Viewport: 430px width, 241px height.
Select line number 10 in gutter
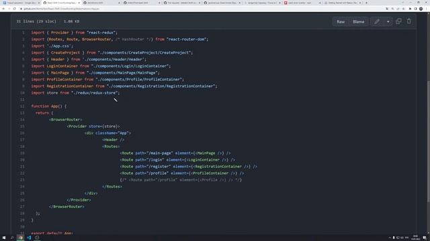(x=22, y=93)
